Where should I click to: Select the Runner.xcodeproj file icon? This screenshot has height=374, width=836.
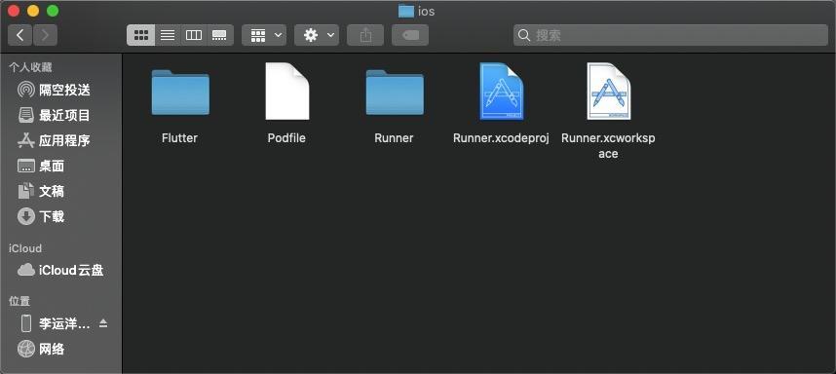point(501,92)
